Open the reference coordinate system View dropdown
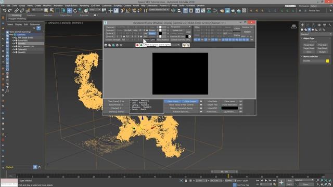The width and height of the screenshot is (333, 187). coord(95,10)
